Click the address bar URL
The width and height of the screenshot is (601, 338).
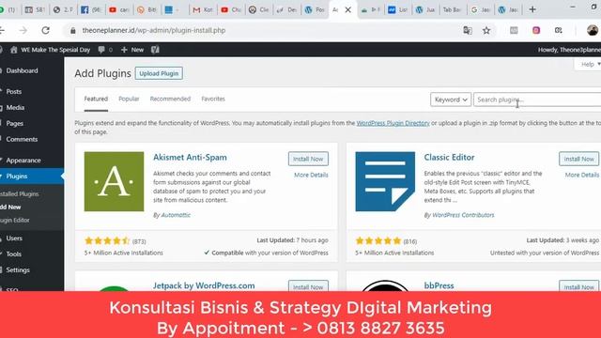tap(154, 30)
